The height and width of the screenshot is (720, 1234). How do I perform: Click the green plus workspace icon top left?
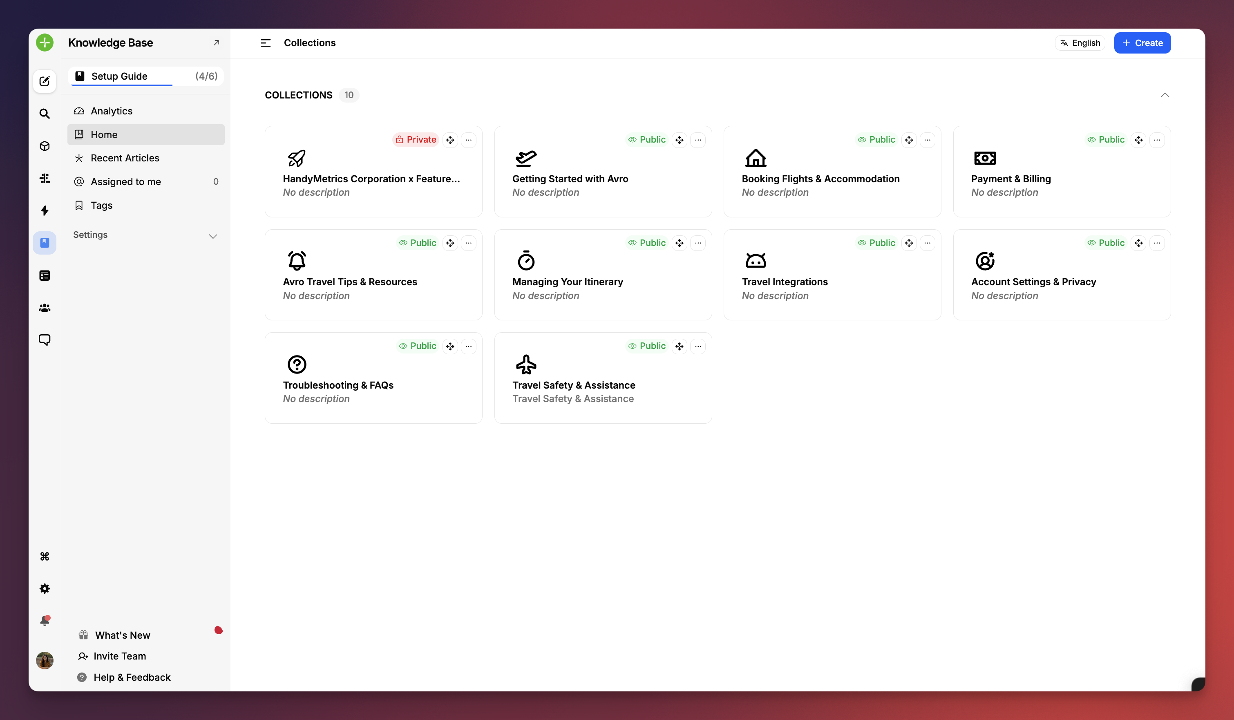point(45,42)
